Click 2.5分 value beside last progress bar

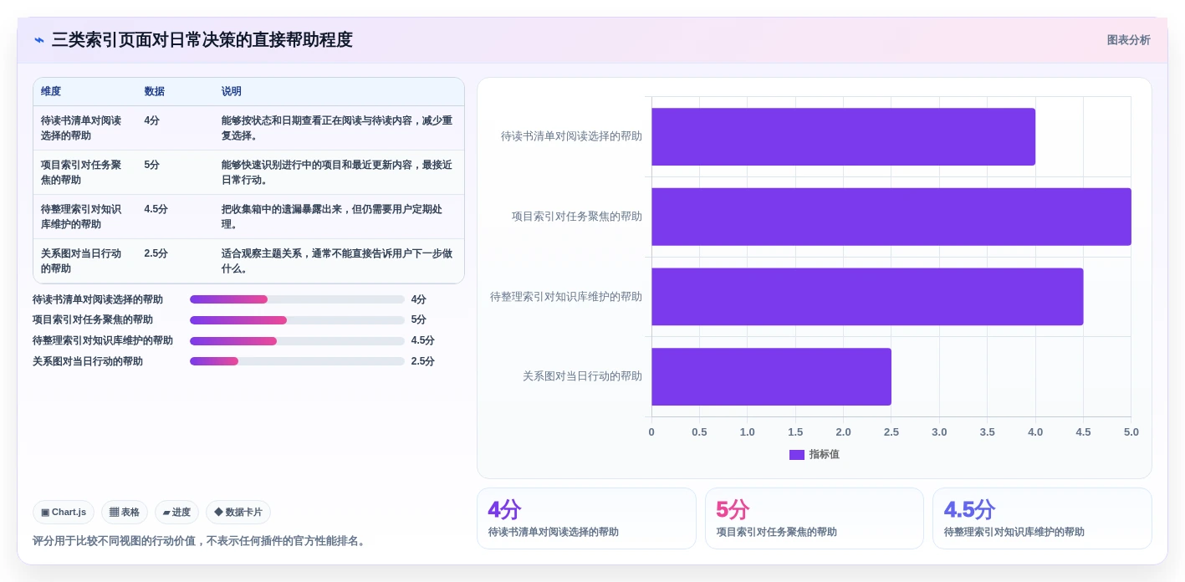pyautogui.click(x=423, y=361)
